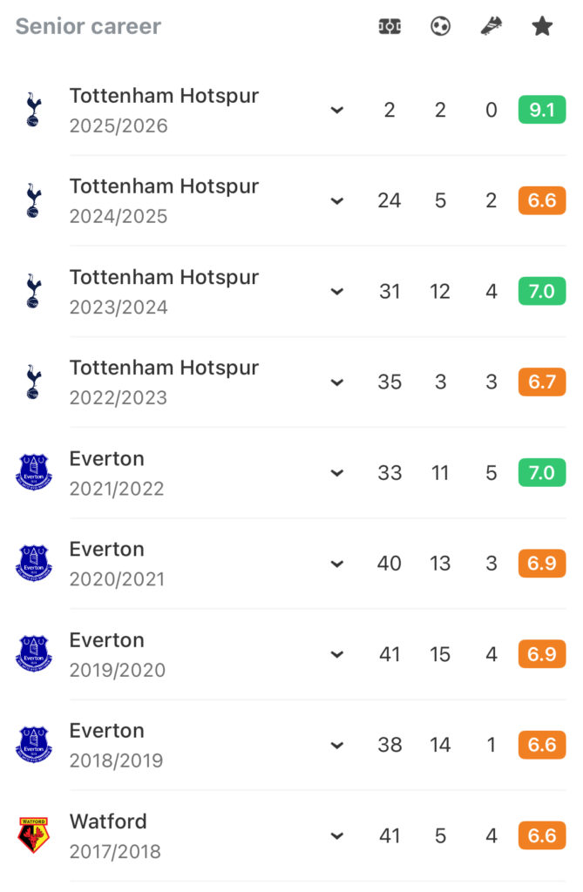This screenshot has height=892, width=583.
Task: Click Everton crest for 2021/2022 season
Action: tap(34, 472)
